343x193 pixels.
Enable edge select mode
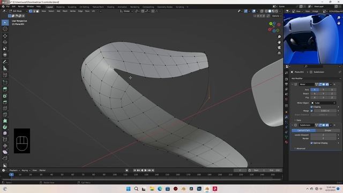tap(34, 11)
